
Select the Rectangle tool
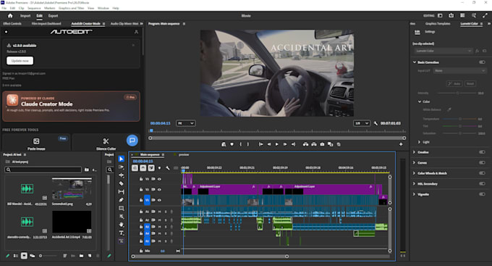click(121, 208)
